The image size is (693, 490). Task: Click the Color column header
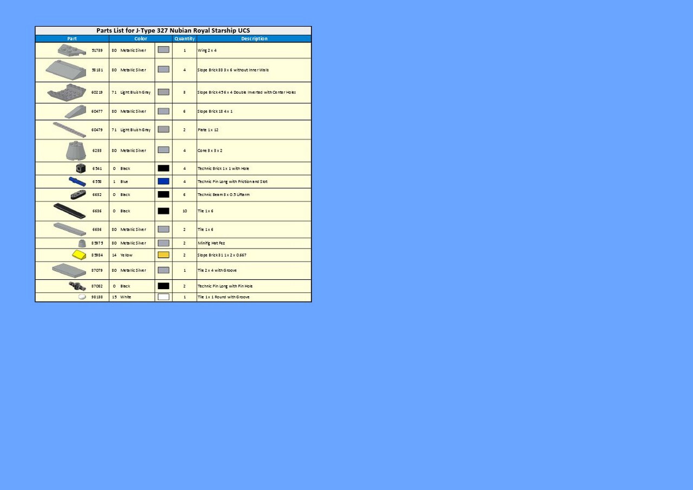coord(141,38)
